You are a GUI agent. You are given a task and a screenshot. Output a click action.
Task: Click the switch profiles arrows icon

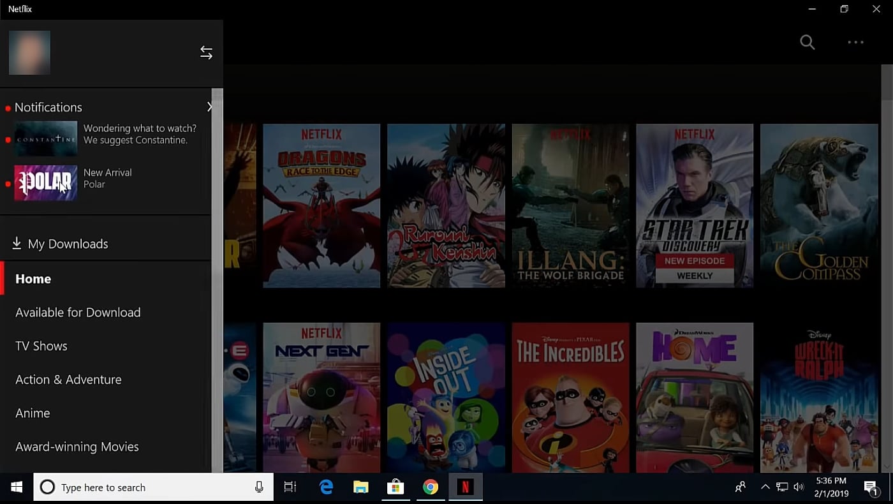pos(206,52)
